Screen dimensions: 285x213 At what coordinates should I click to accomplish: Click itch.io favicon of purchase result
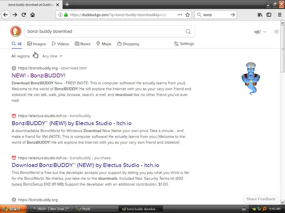[x=14, y=158]
